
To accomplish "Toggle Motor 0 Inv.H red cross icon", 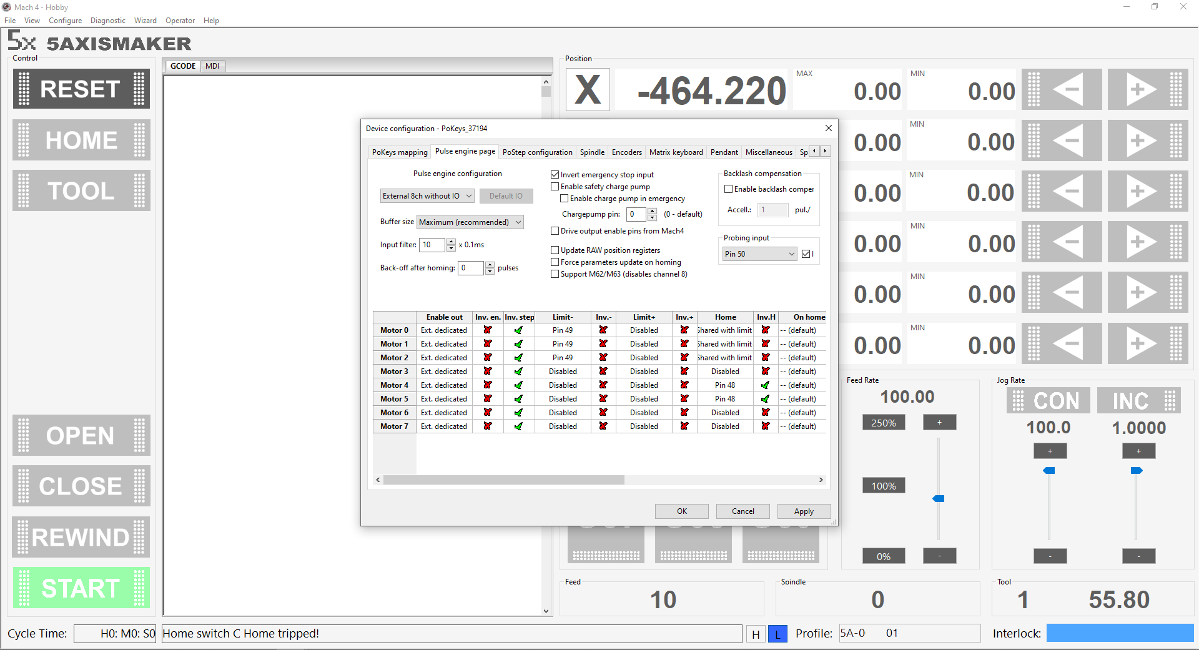I will pos(766,330).
